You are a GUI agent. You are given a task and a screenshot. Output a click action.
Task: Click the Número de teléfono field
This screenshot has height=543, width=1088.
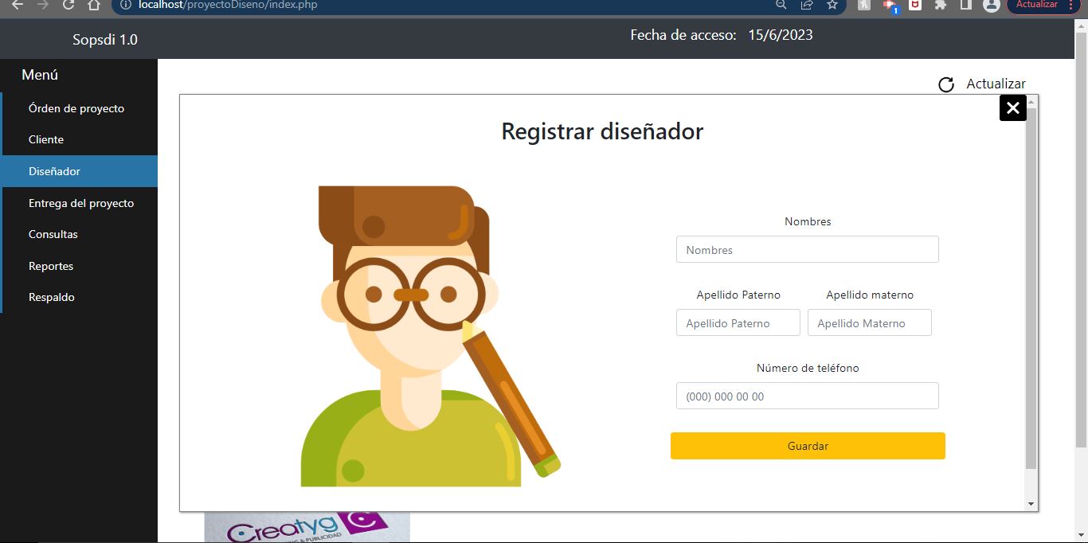[807, 397]
